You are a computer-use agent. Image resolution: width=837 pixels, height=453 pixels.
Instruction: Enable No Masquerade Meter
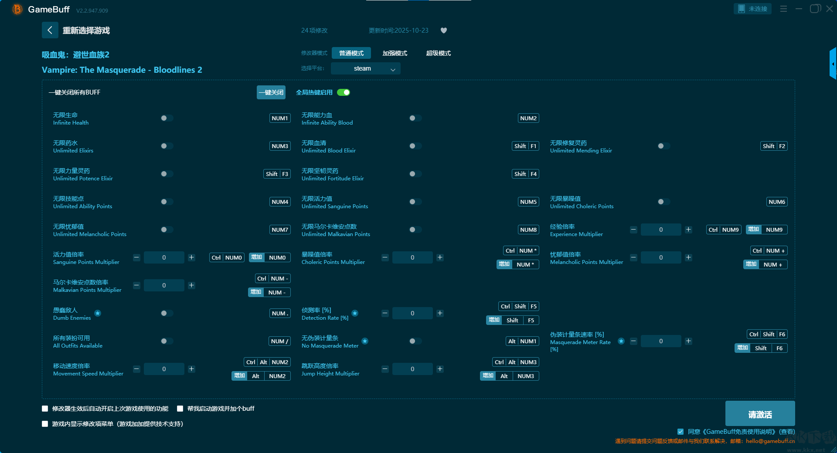click(415, 341)
